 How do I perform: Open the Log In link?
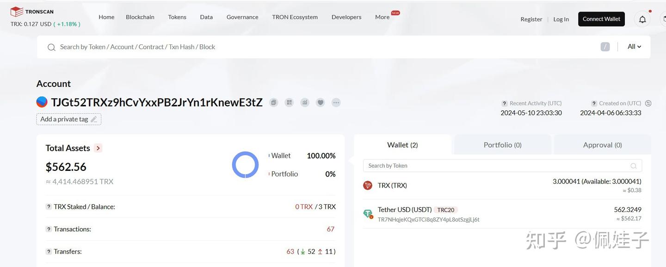(561, 19)
